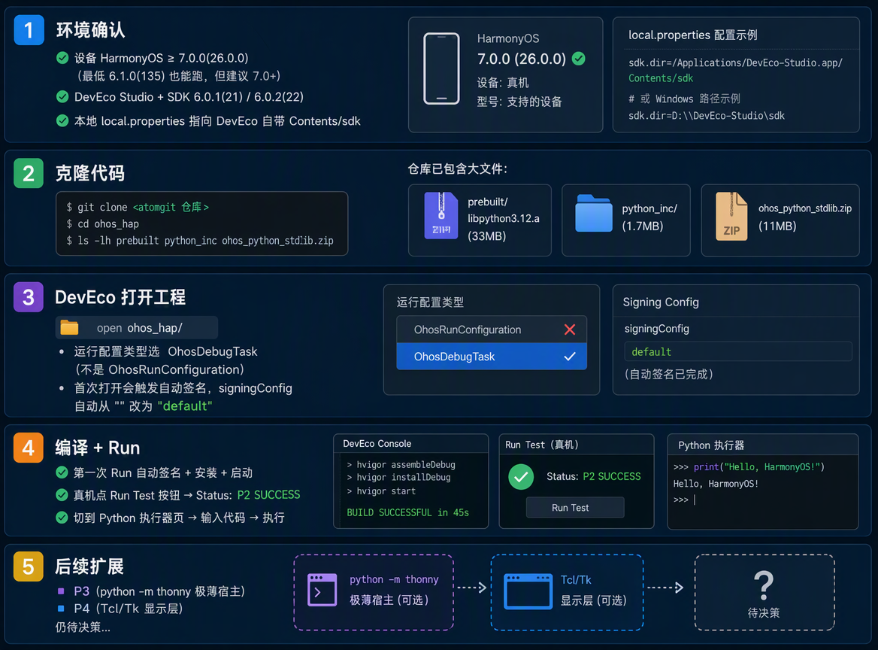Click green check beside 第一次 Run 自动签名
The image size is (878, 650).
62,472
